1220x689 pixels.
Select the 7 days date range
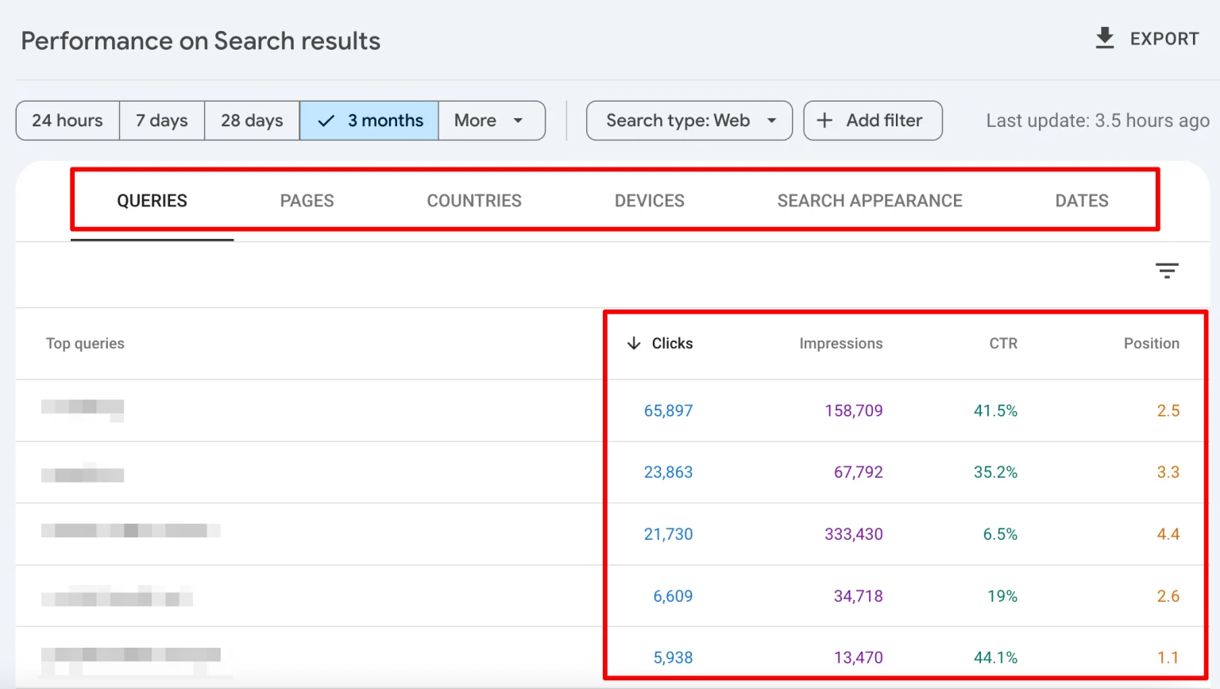(x=161, y=120)
